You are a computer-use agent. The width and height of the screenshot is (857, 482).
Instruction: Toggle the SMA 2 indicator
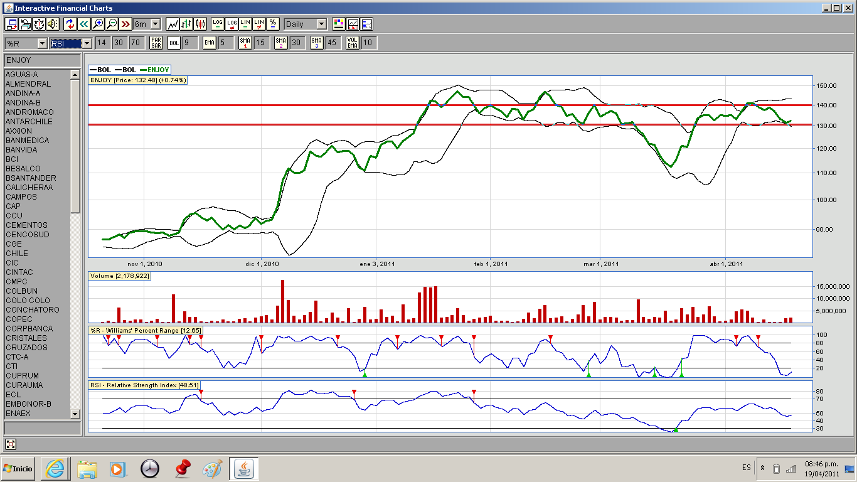280,43
